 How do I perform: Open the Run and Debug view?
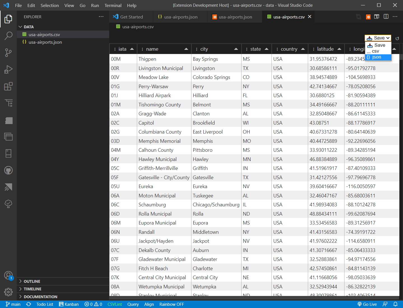coord(8,69)
